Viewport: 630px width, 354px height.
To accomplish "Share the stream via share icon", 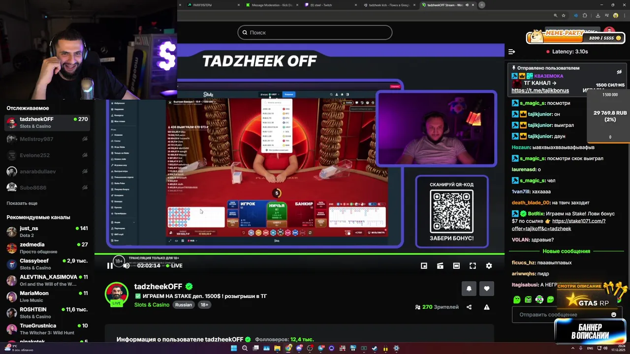I will (469, 307).
